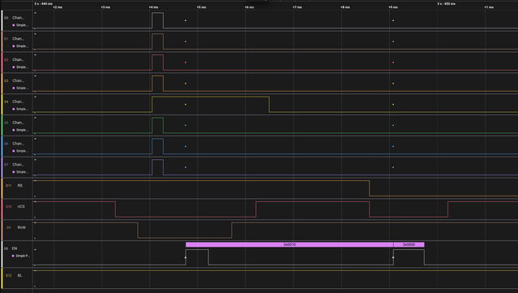Select the 0x0000 decoded data bubble
Viewport: 518px width, 293px height.
point(409,245)
